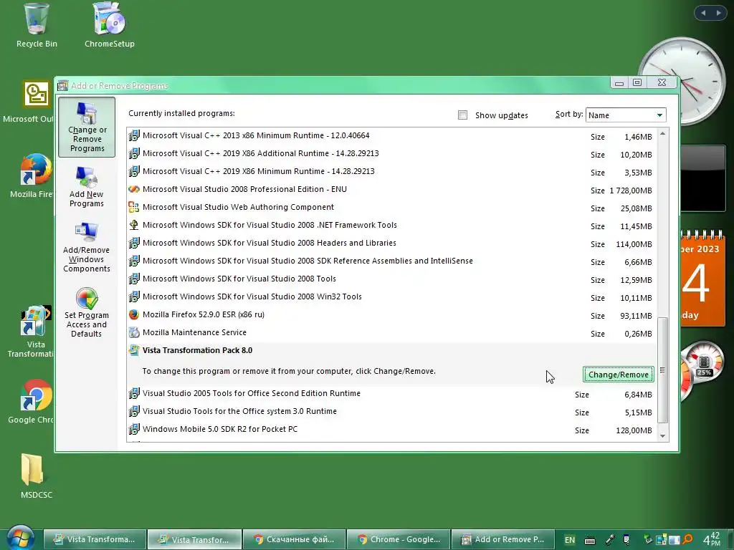
Task: Click the program list scroll down arrow
Action: pyautogui.click(x=662, y=436)
